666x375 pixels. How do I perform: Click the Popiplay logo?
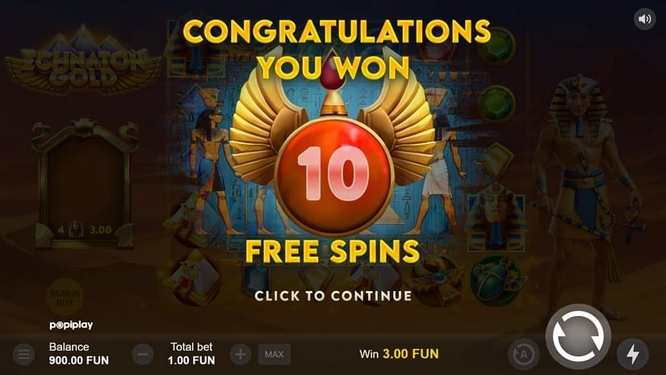click(71, 325)
